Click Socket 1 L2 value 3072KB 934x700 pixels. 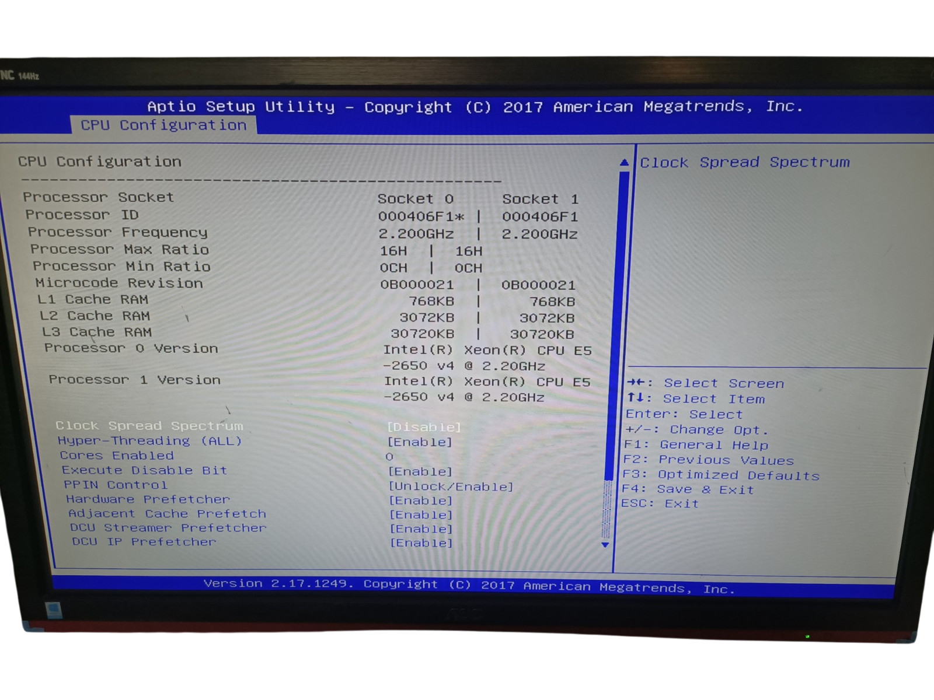(547, 318)
